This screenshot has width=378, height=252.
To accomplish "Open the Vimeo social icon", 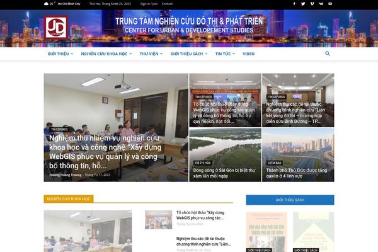I will pos(312,4).
